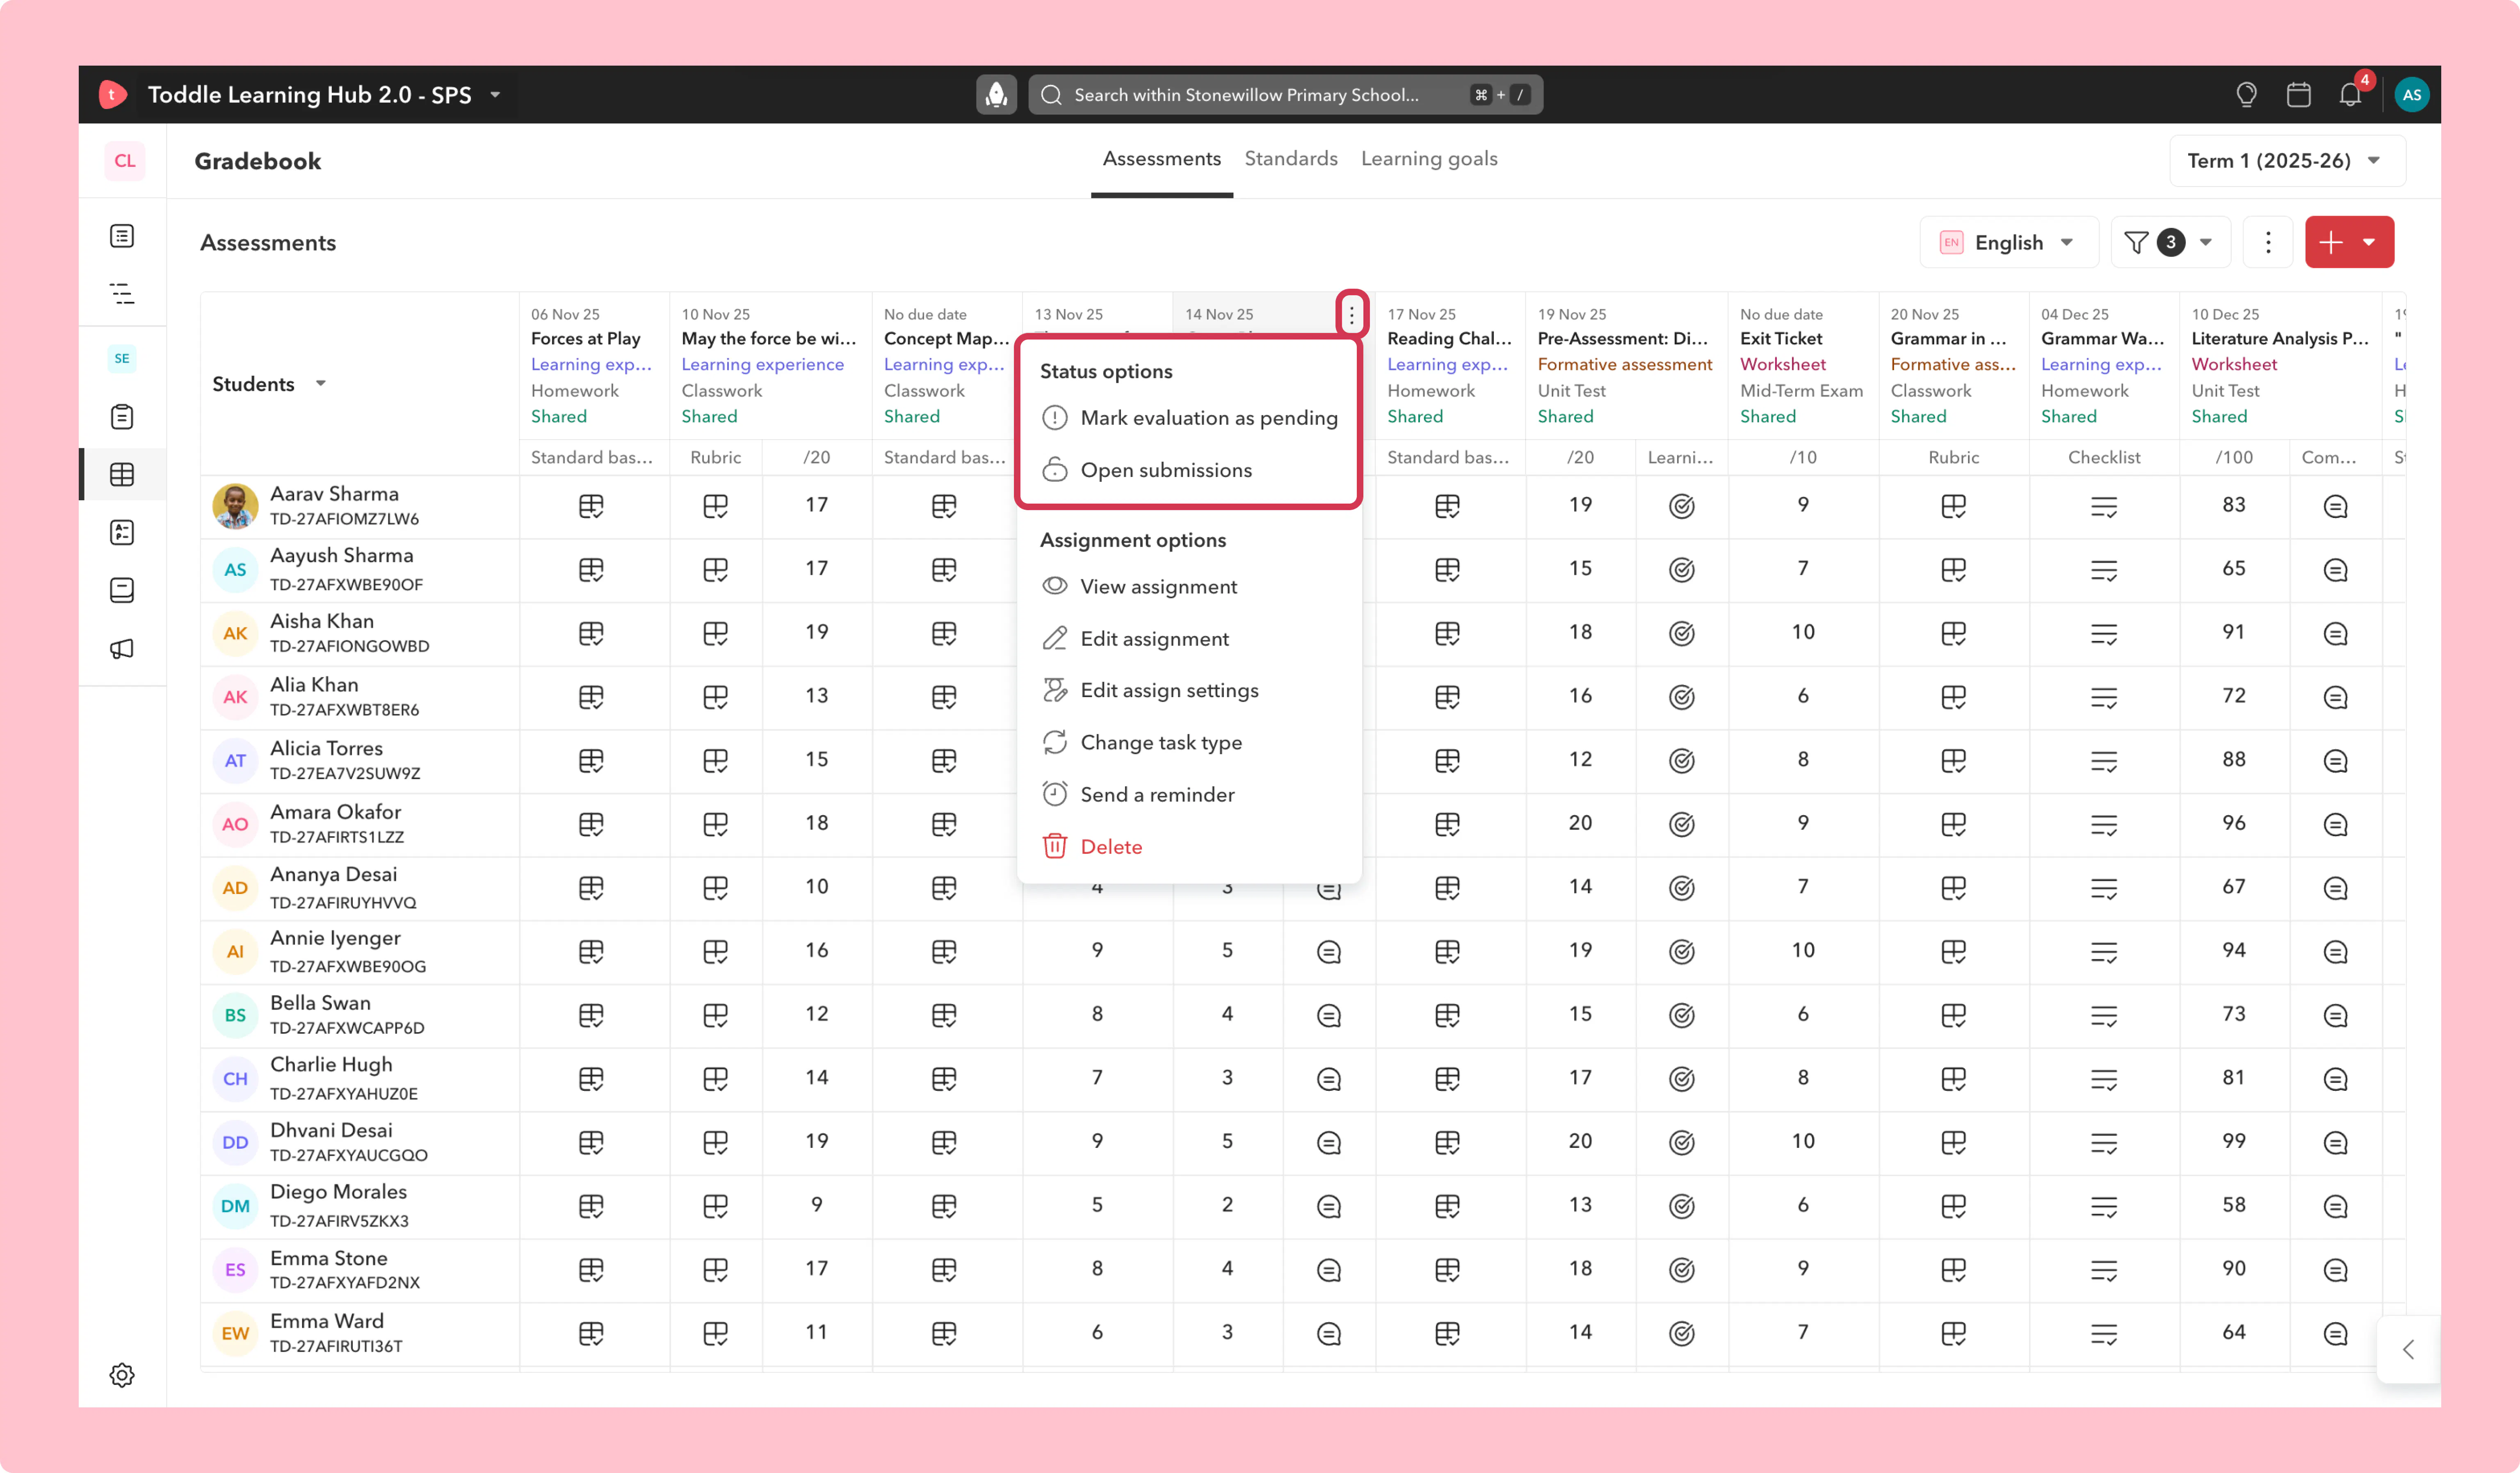
Task: Click the school search field
Action: [x=1285, y=95]
